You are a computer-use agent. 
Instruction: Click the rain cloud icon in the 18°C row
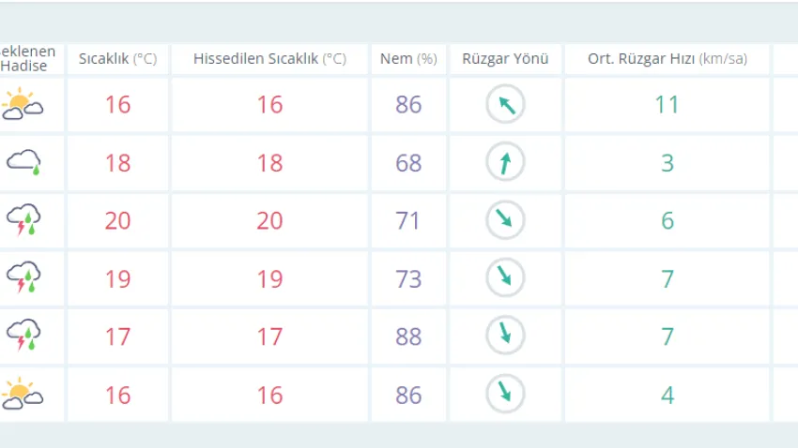pyautogui.click(x=23, y=162)
